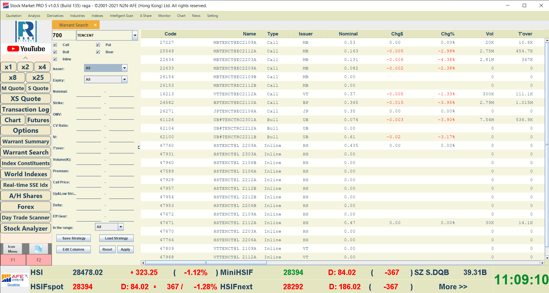Screen dimensions: 549x293
Task: Click the Apply button
Action: 125,250
